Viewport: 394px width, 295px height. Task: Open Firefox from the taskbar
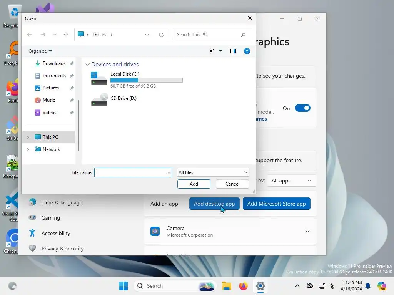[x=243, y=286]
